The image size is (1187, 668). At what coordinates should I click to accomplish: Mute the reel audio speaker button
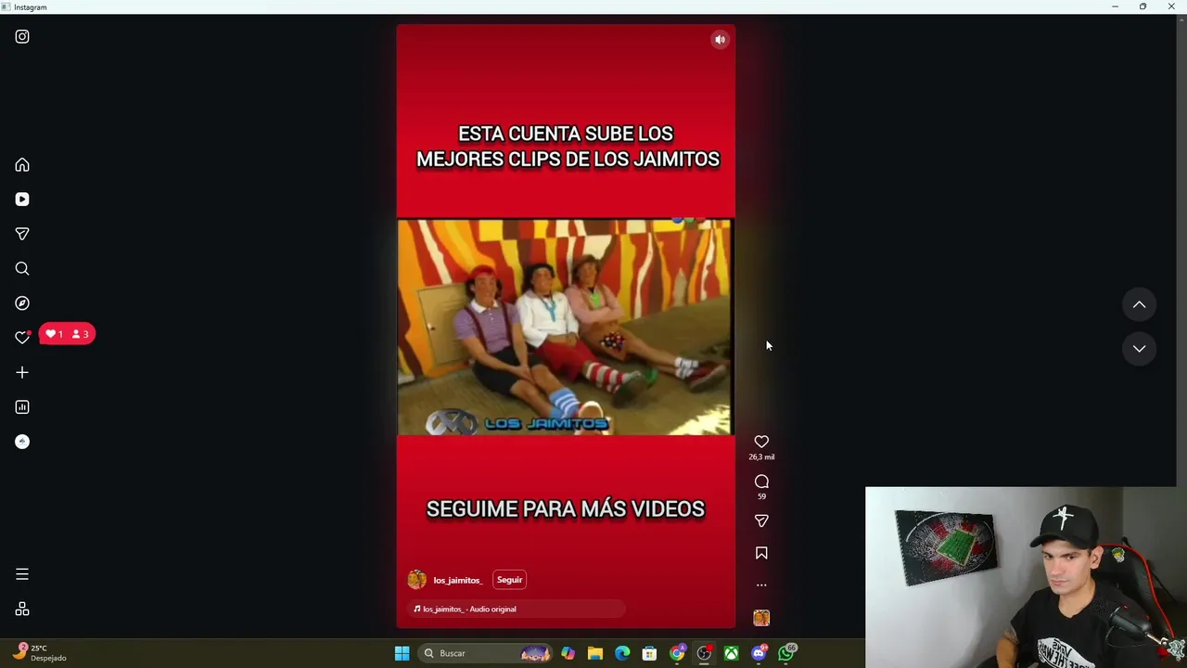click(x=720, y=40)
